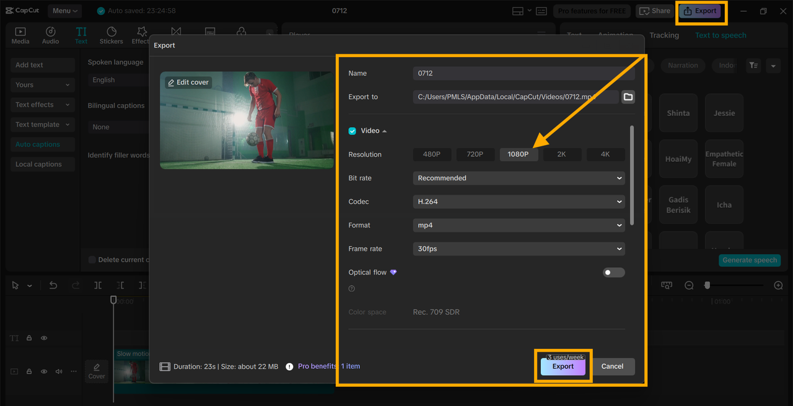
Task: Expand the Codec H.264 dropdown
Action: [x=519, y=201]
